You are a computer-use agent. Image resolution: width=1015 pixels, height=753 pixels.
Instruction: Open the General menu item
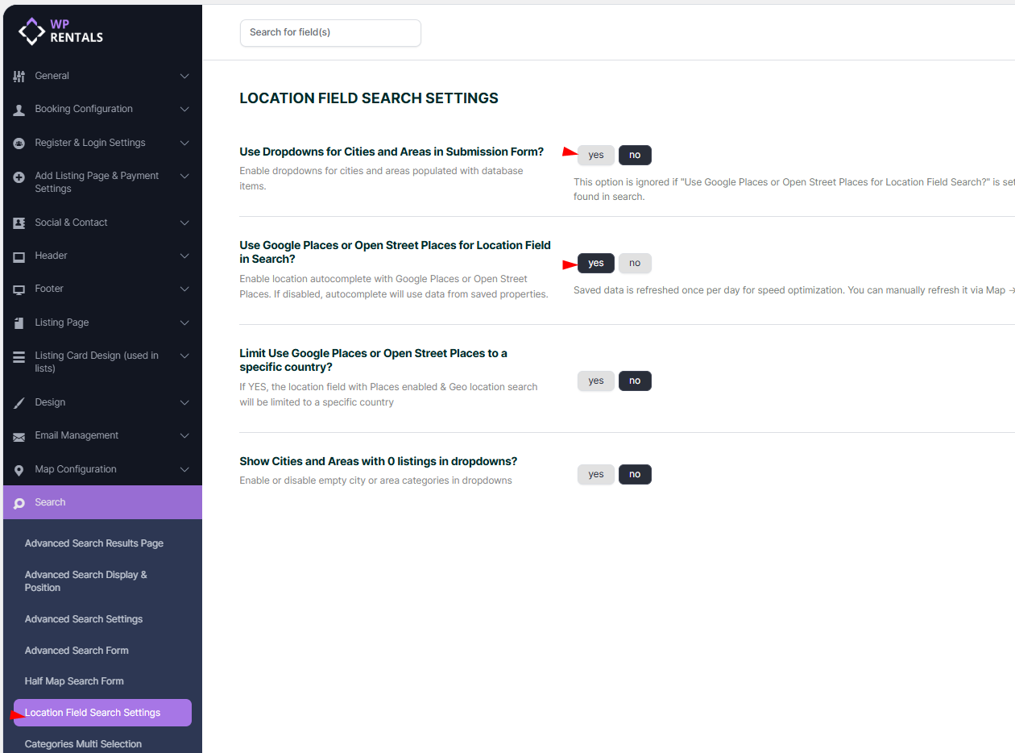[102, 76]
